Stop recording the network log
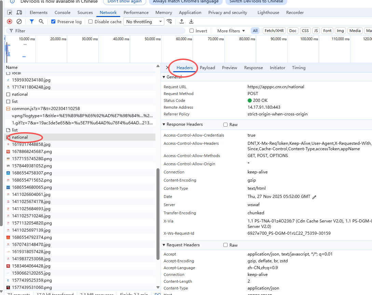This screenshot has width=372, height=295. coord(10,21)
